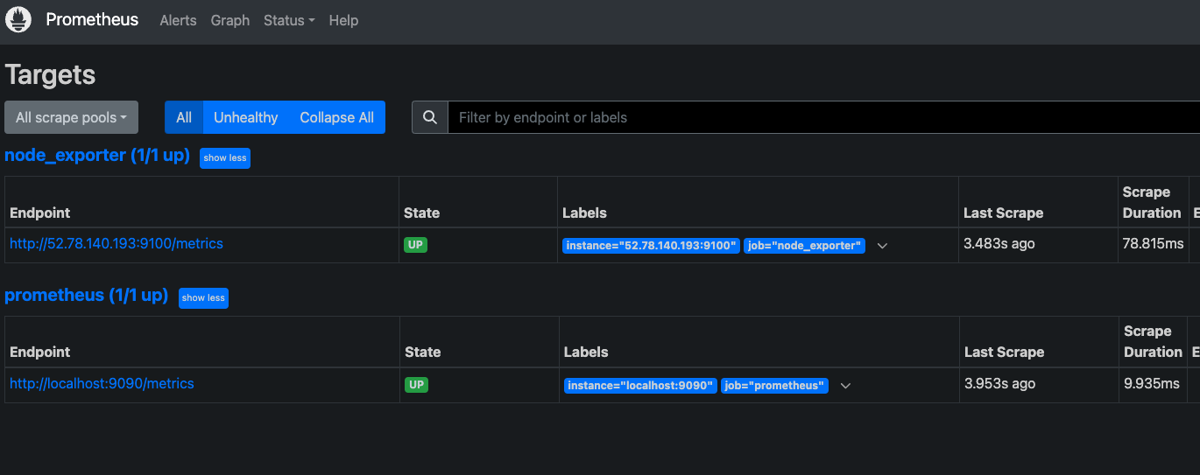Click the job="prometheus" label badge
The height and width of the screenshot is (475, 1200).
point(774,386)
